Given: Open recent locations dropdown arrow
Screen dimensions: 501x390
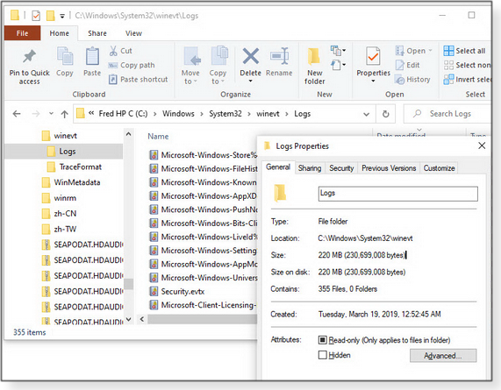Looking at the screenshot, I should 51,113.
